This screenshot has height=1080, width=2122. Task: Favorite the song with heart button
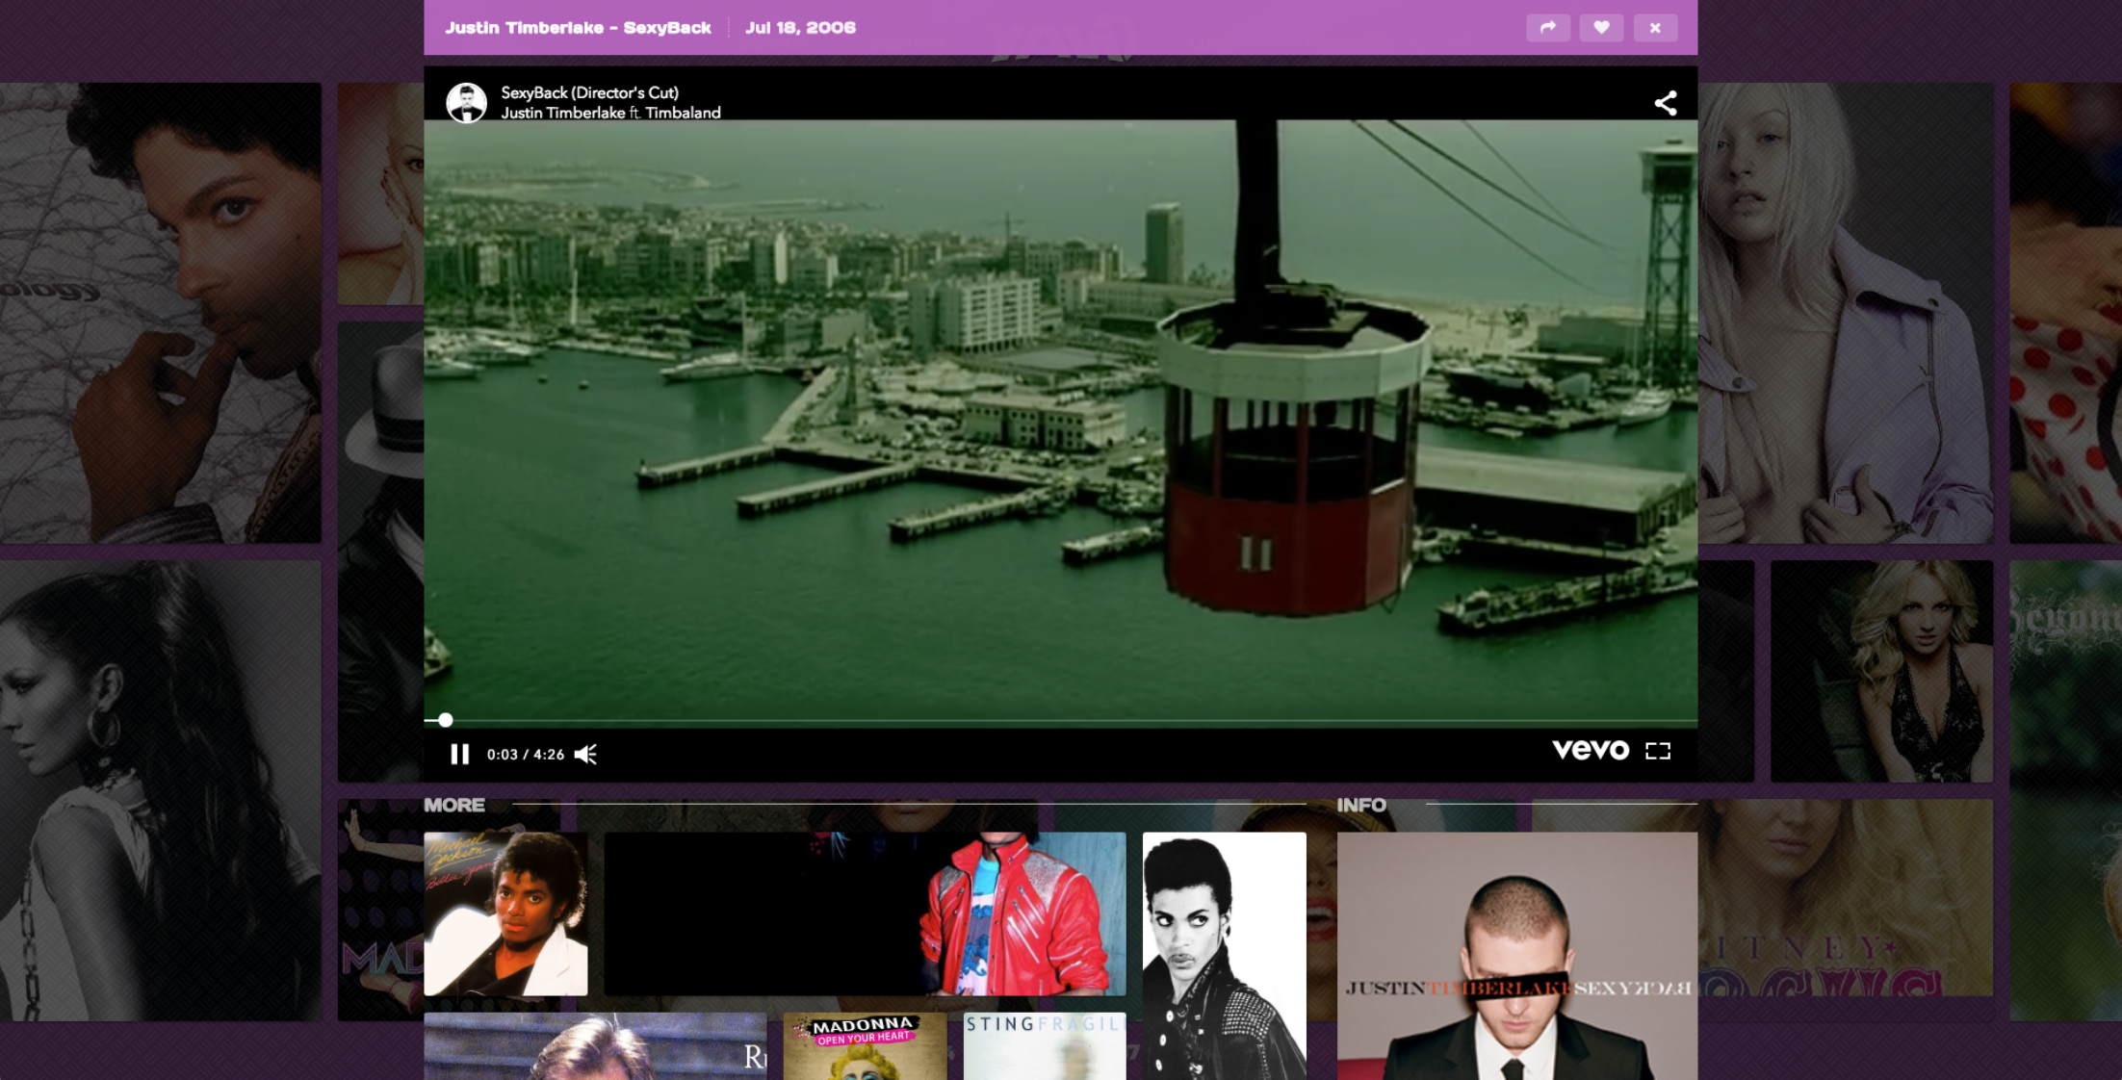tap(1601, 28)
